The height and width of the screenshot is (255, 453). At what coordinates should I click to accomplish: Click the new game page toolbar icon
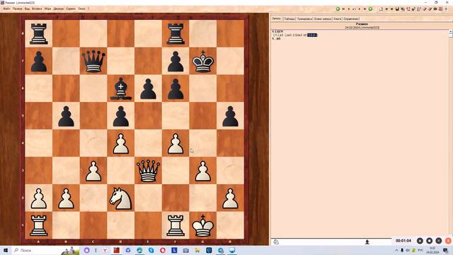[x=381, y=9]
